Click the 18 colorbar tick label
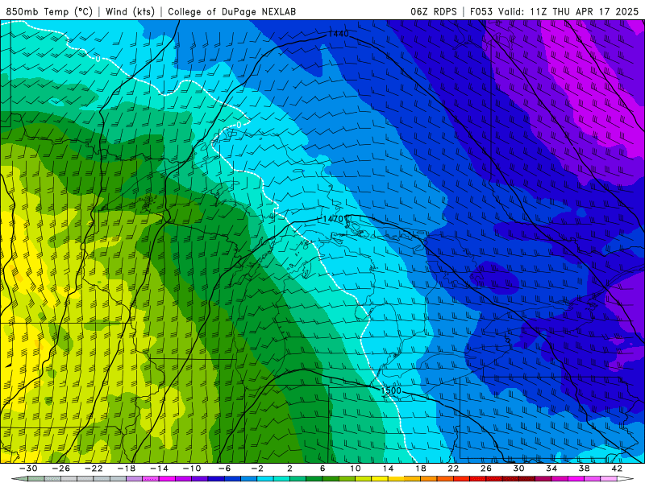The image size is (645, 483). (421, 469)
